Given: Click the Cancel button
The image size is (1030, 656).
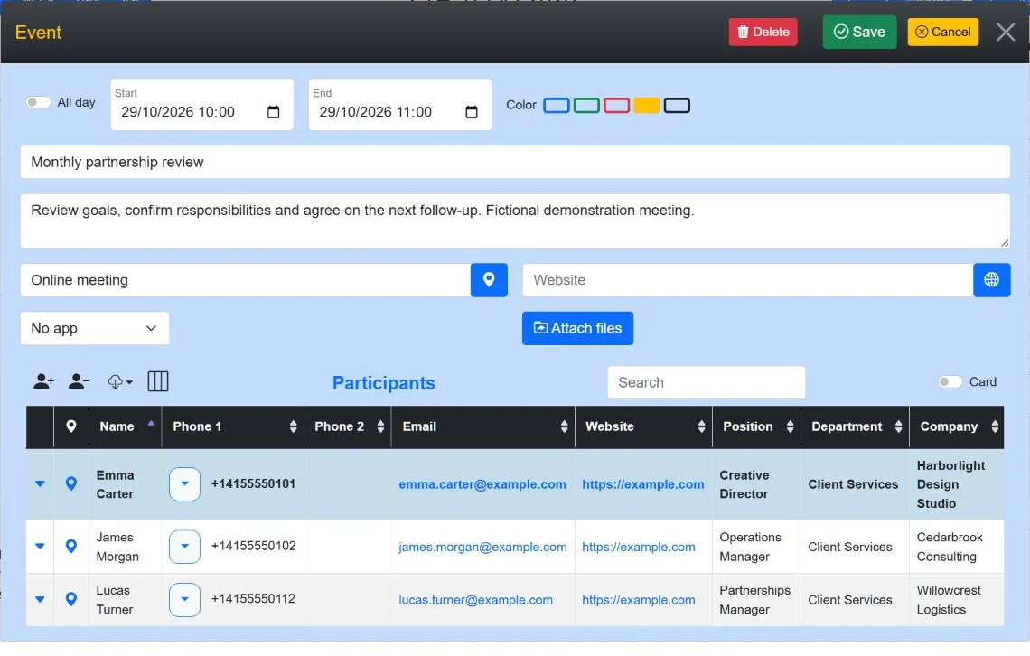Looking at the screenshot, I should [942, 32].
